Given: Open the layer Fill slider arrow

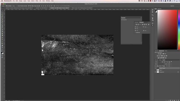Looking at the screenshot, I should click(171, 66).
